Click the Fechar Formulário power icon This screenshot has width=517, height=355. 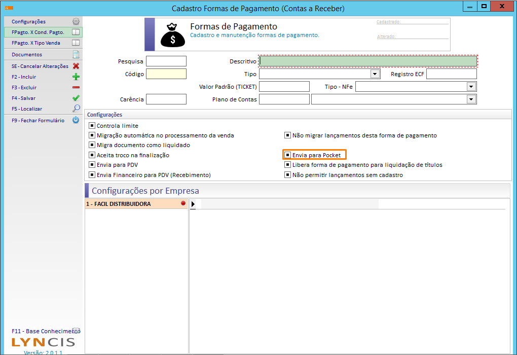pyautogui.click(x=76, y=121)
